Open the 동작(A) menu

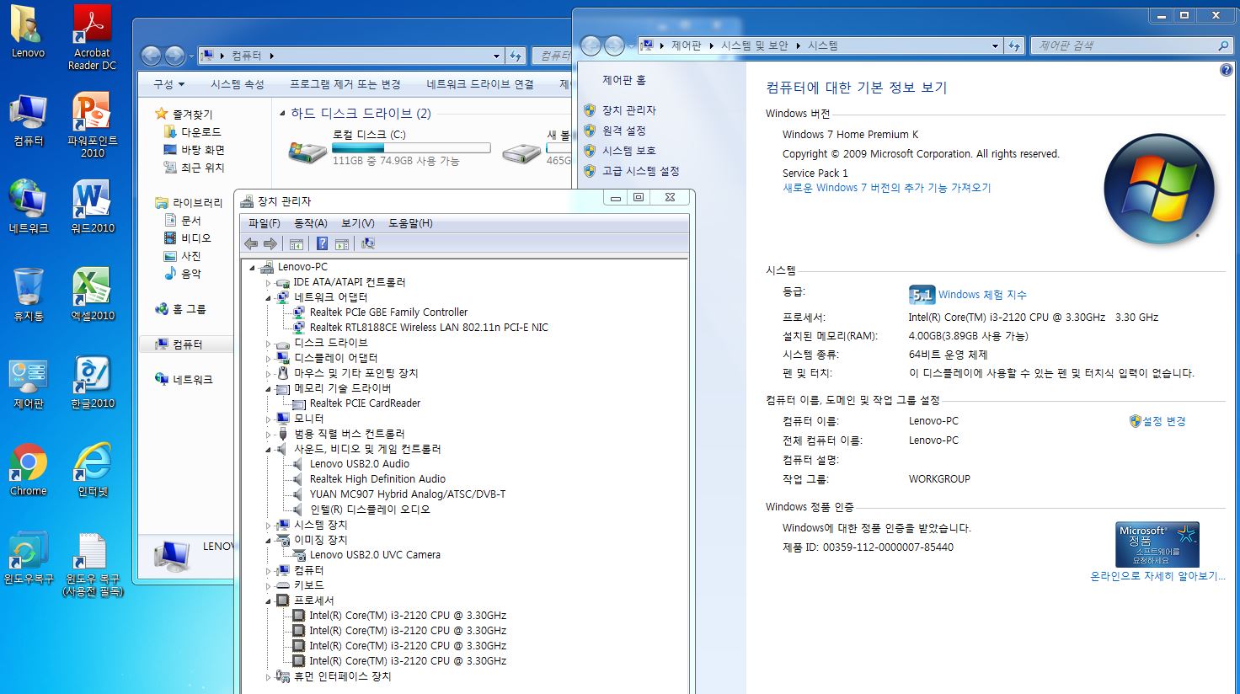point(310,223)
